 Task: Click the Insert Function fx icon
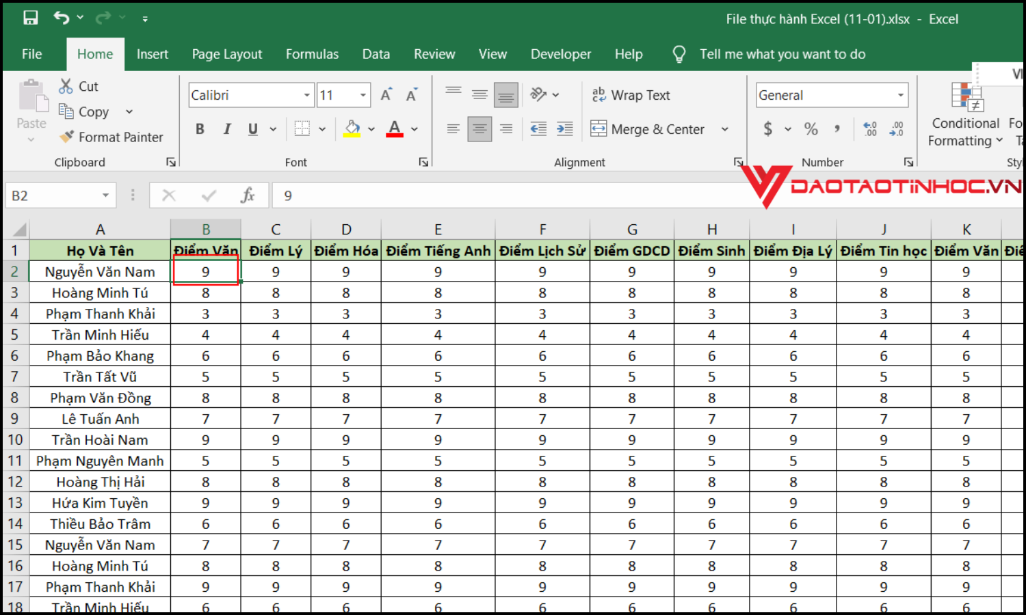[x=248, y=195]
